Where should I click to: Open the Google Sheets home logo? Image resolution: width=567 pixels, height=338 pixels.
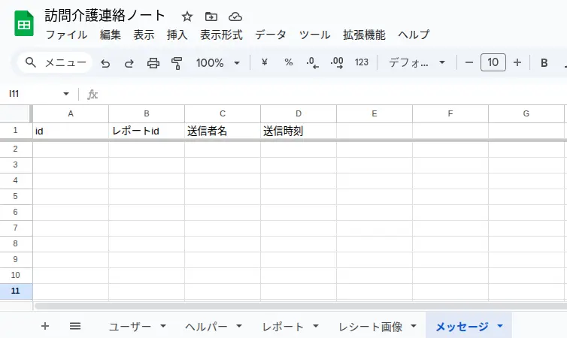click(x=24, y=24)
